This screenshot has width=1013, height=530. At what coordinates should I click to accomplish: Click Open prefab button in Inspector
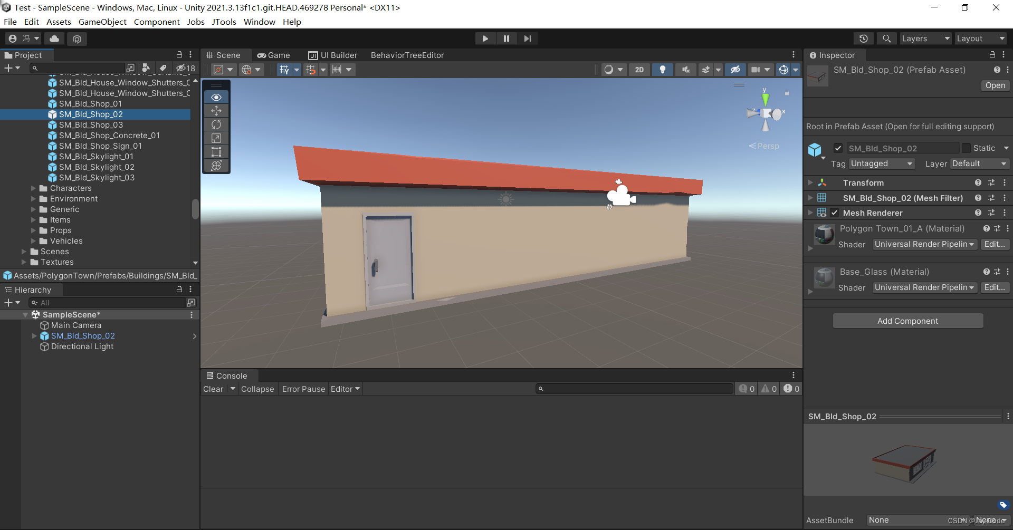(x=995, y=85)
